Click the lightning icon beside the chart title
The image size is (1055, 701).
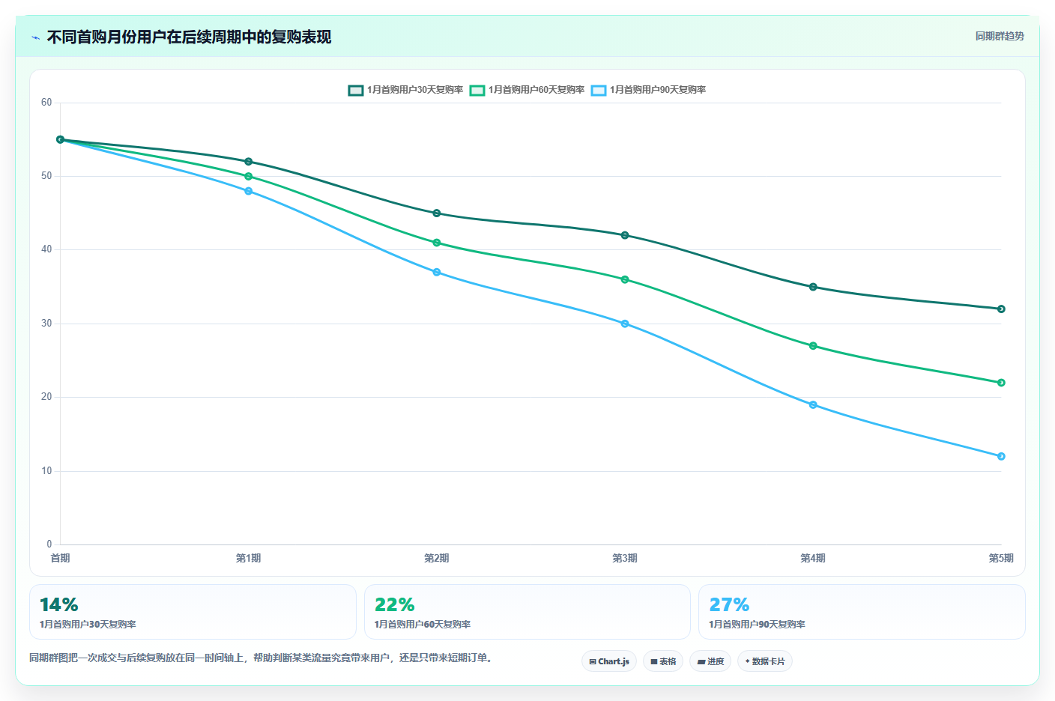point(35,37)
